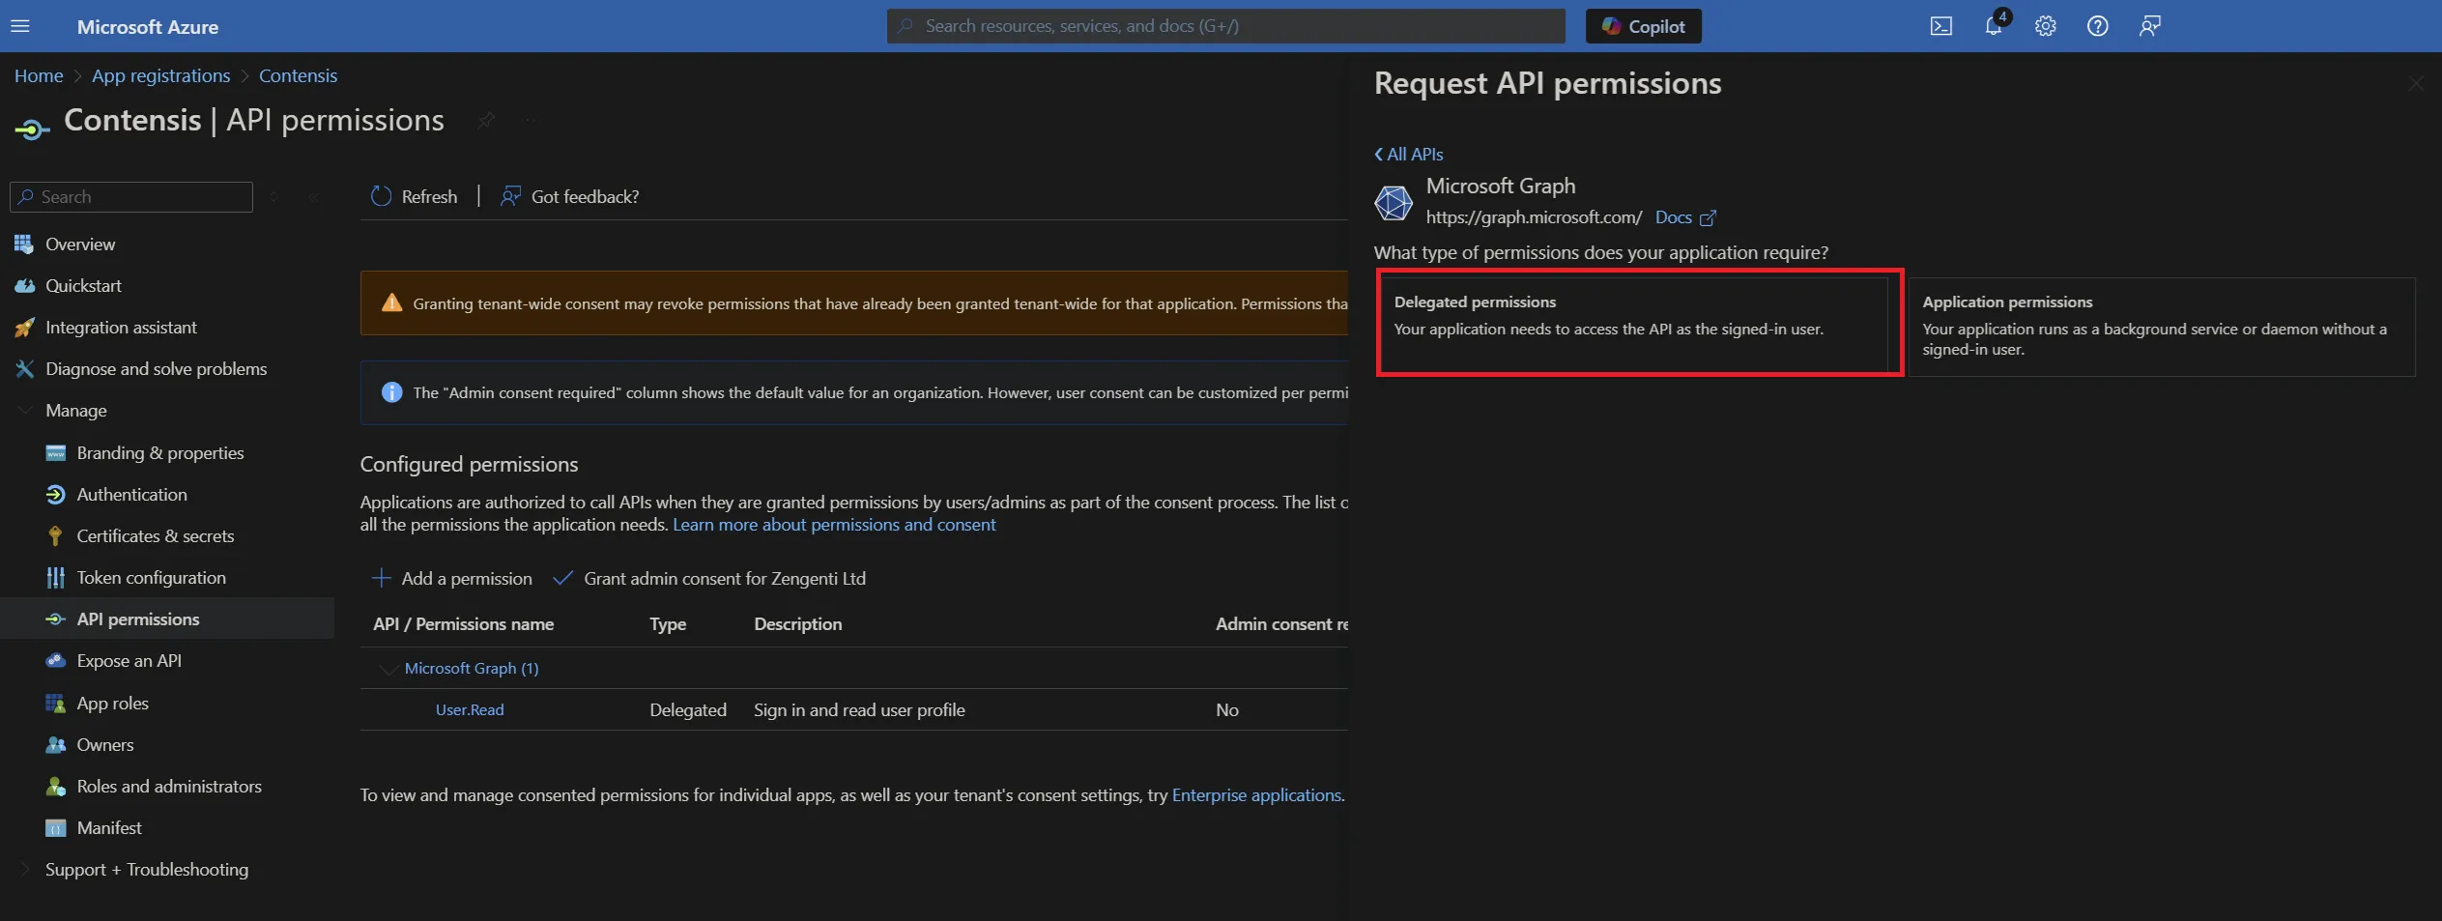
Task: Pin the Contensis API permissions page
Action: [x=486, y=120]
